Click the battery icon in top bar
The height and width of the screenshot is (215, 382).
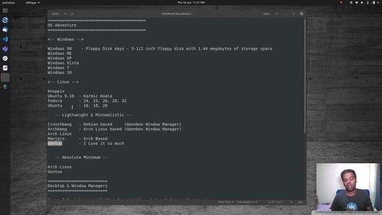pyautogui.click(x=374, y=2)
